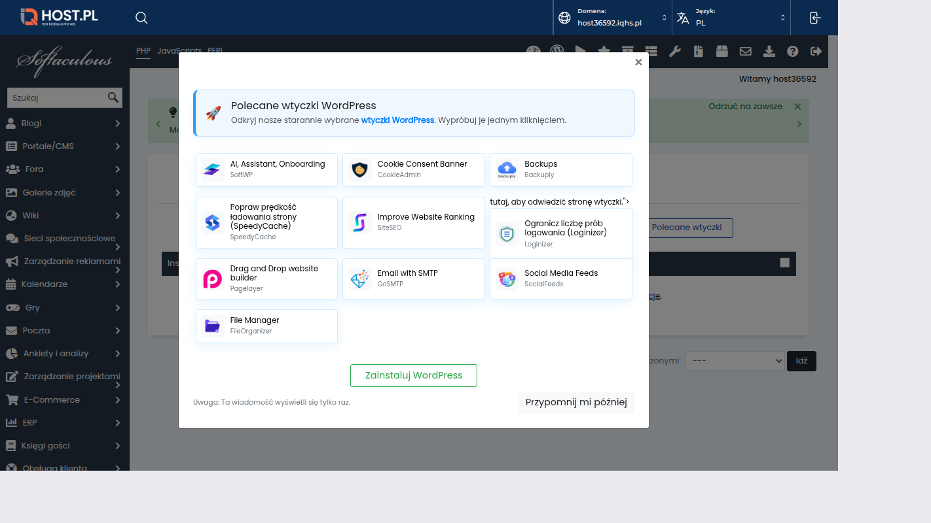Select 'Drag and Drop website builder' title
Image resolution: width=931 pixels, height=523 pixels.
(274, 273)
